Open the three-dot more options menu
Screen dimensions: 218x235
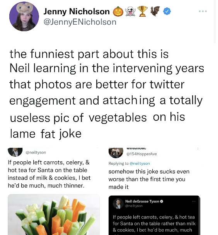click(x=203, y=11)
